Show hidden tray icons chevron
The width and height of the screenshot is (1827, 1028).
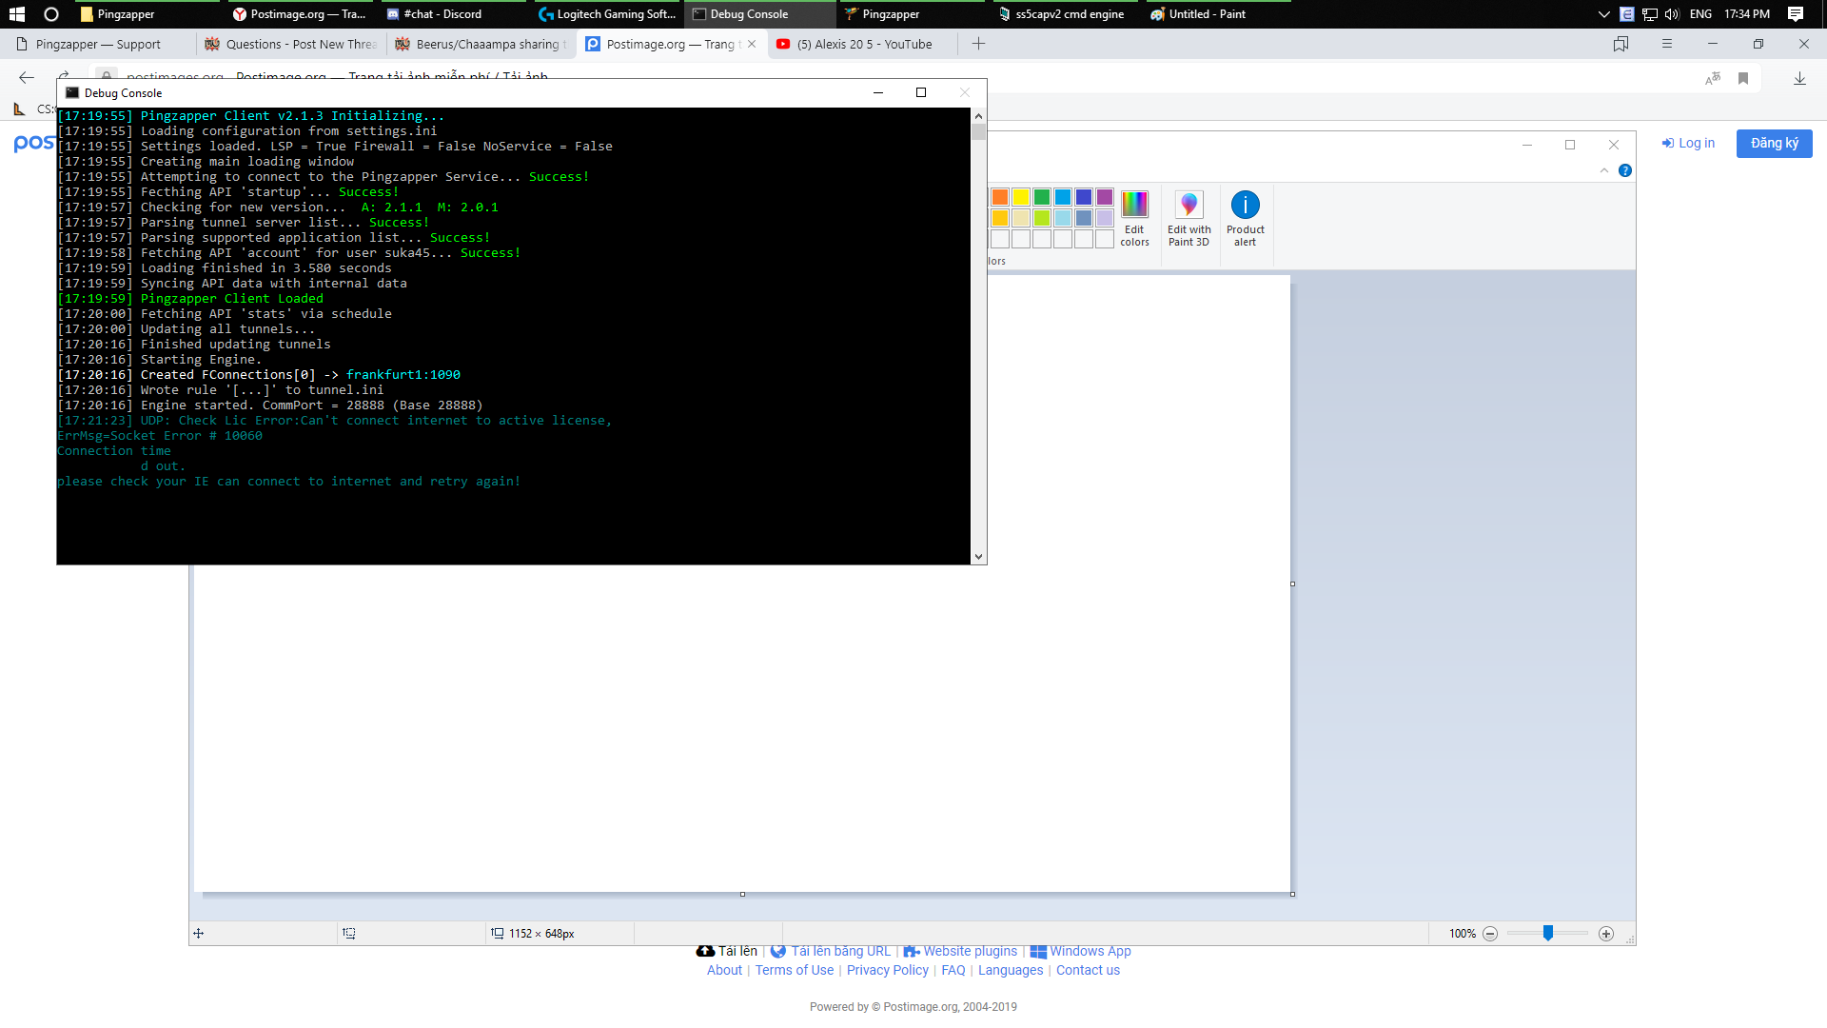click(x=1603, y=14)
